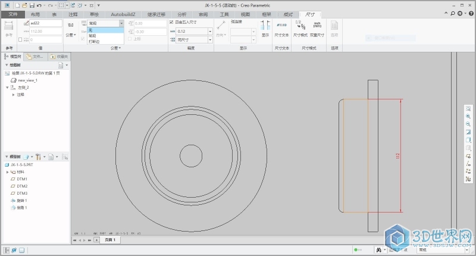Open the tolerance mode combo box showing 常规

[105, 23]
